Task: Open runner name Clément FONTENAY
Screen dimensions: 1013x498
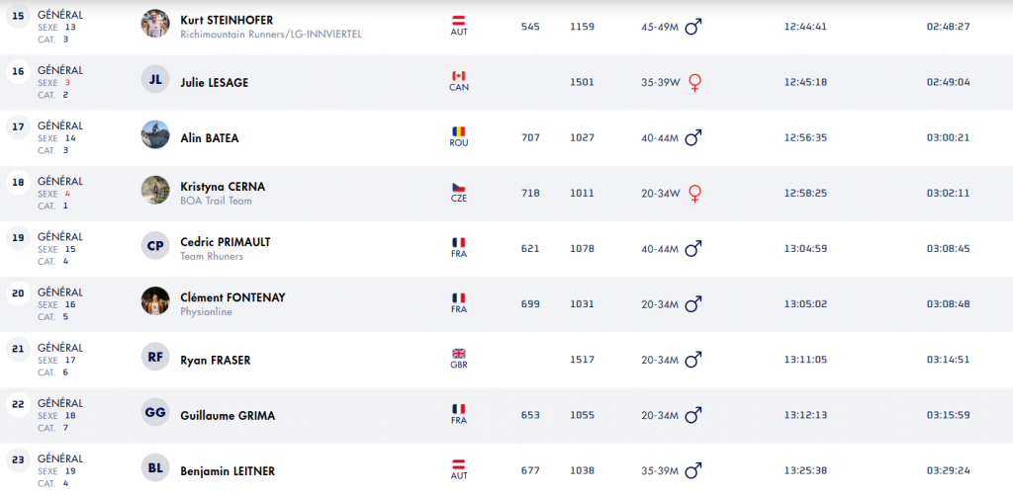Action: [x=233, y=295]
